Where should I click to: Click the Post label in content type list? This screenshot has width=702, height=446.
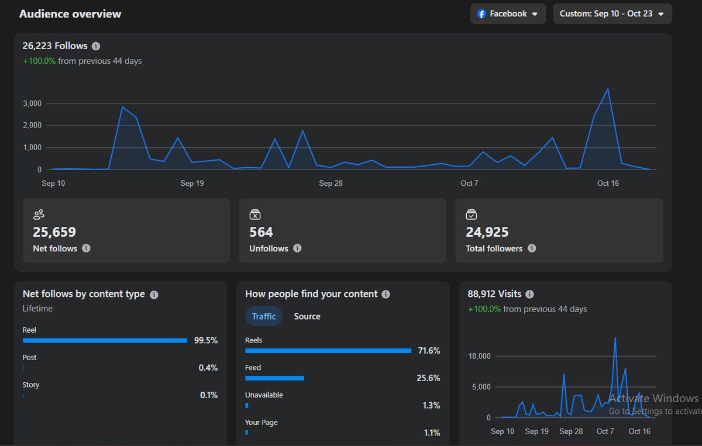pos(29,357)
